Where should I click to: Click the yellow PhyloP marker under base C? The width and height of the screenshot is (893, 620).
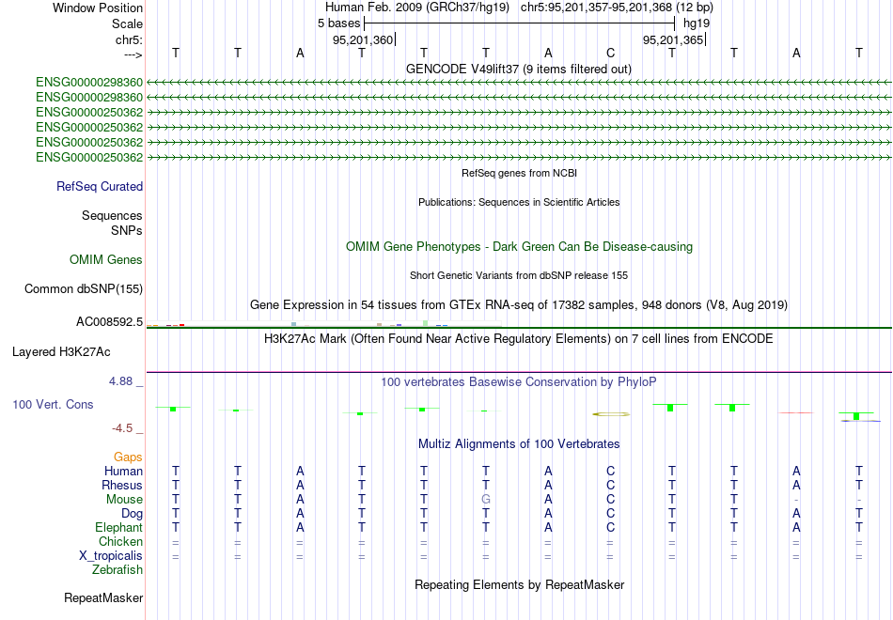[611, 414]
